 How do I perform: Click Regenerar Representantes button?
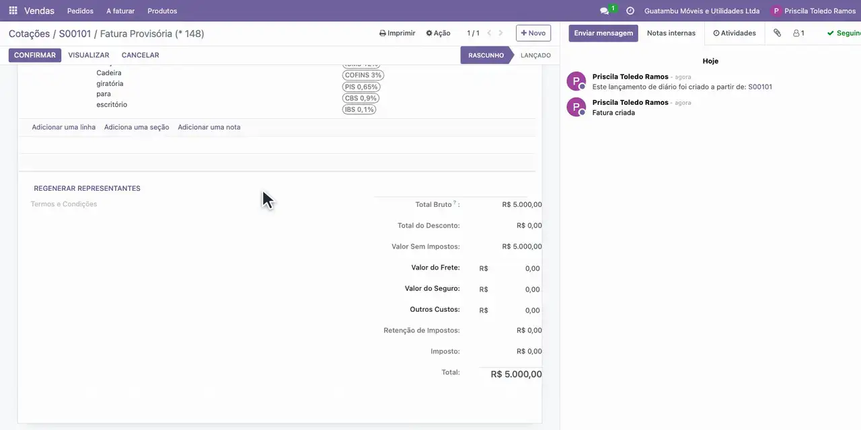pos(87,188)
